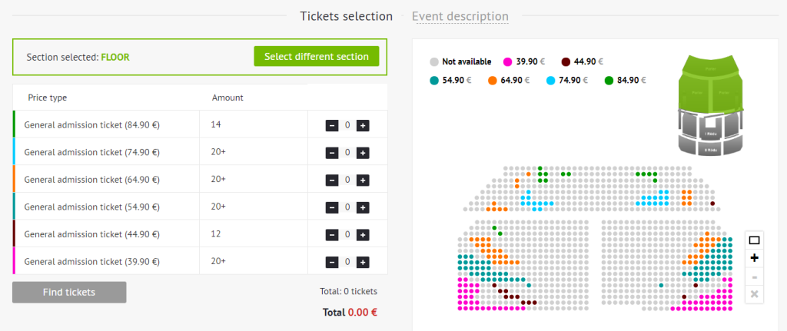Decrease 74.90 € ticket quantity with minus
This screenshot has width=787, height=331.
pyautogui.click(x=332, y=153)
